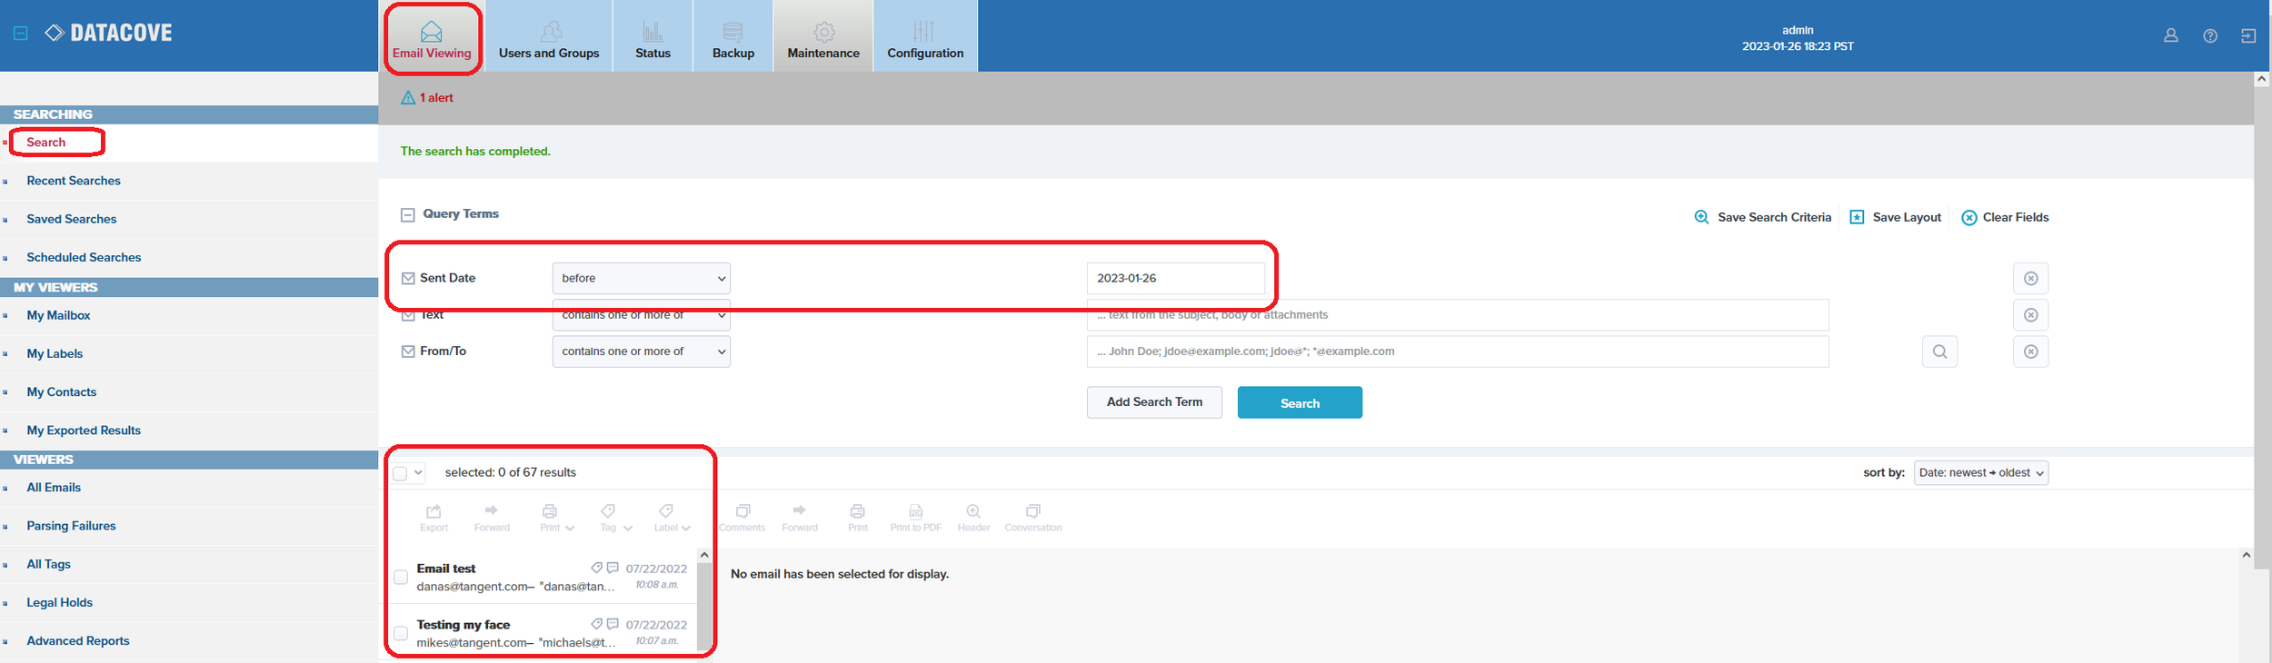Screen dimensions: 2272x663
Task: Click the user profile icon in header
Action: [x=2170, y=35]
